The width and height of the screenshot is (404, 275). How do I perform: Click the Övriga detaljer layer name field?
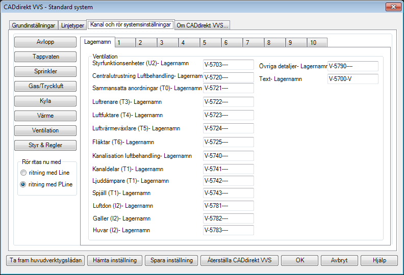(352, 66)
